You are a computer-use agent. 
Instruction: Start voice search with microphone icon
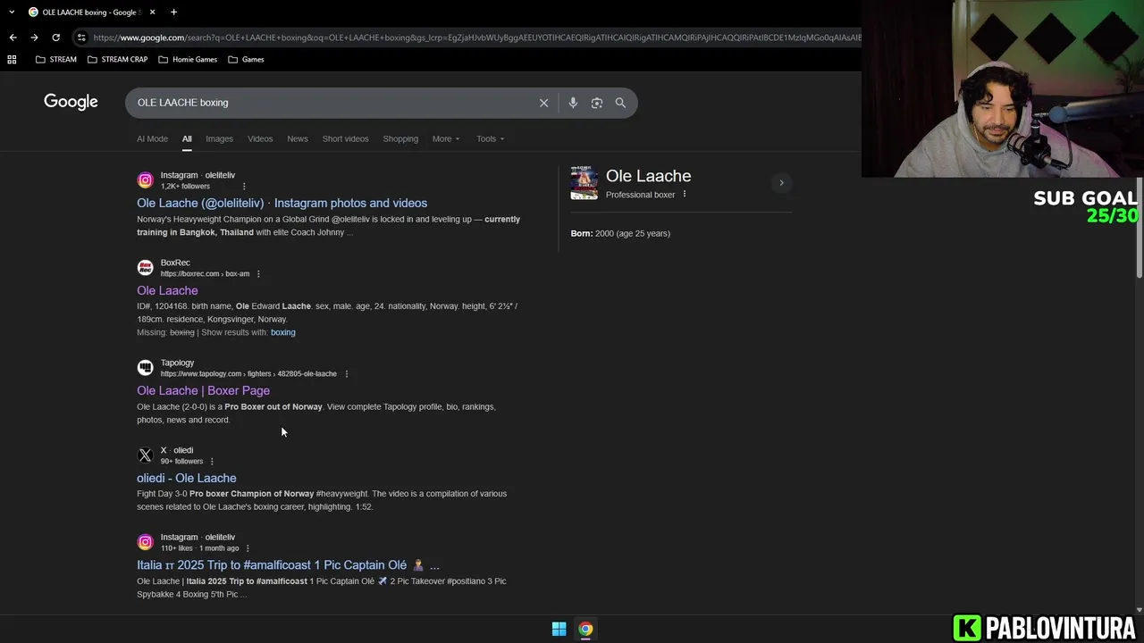coord(573,103)
